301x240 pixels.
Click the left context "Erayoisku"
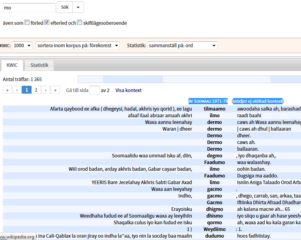[181, 209]
